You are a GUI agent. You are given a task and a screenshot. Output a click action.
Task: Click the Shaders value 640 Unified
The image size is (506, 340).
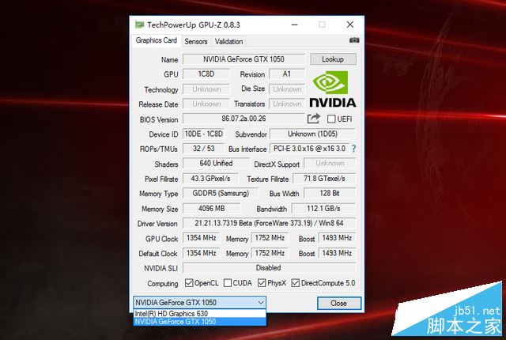(x=216, y=163)
